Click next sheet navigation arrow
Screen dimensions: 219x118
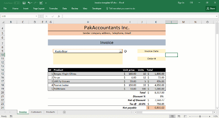10,112
